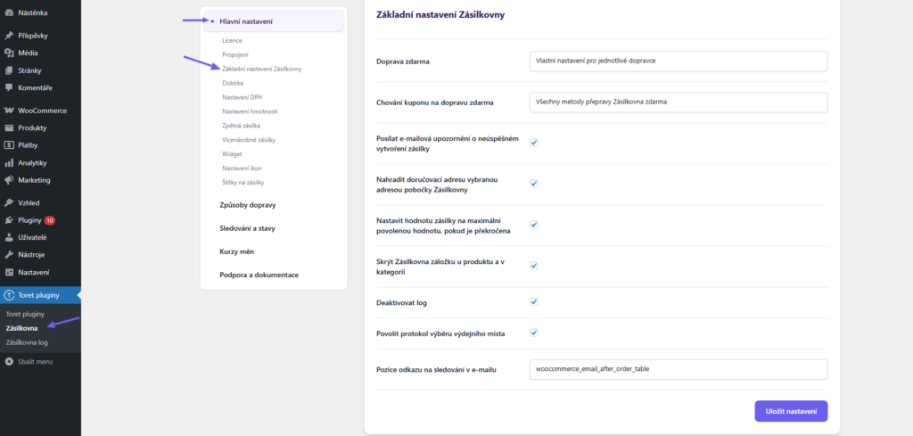Open the Příspěvky menu label
Viewport: 913px width, 436px height.
point(33,36)
